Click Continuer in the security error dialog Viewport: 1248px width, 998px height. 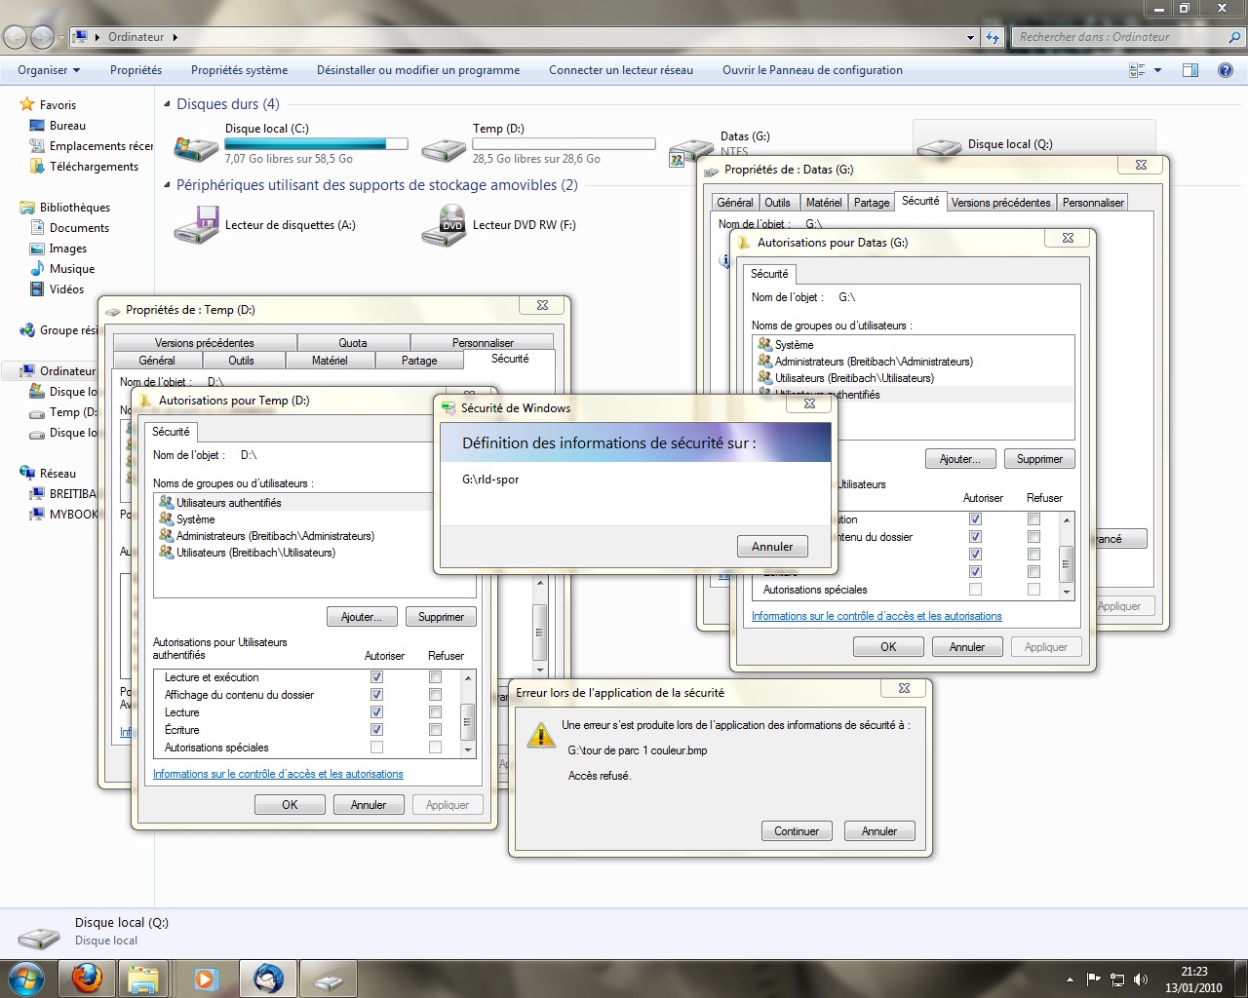point(797,831)
